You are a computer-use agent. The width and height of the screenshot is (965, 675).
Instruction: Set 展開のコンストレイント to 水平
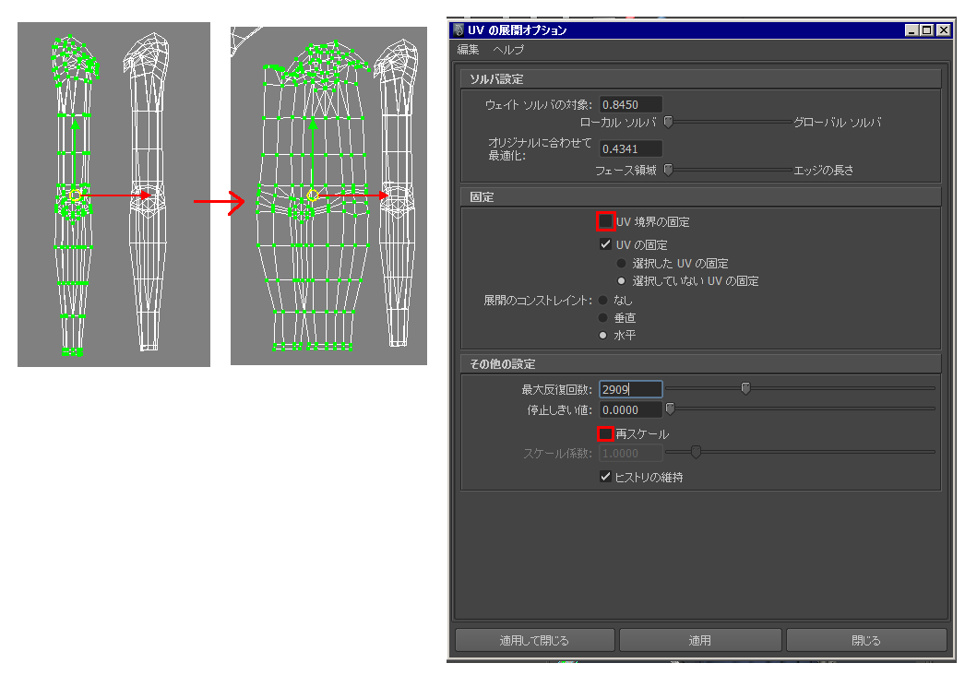603,336
